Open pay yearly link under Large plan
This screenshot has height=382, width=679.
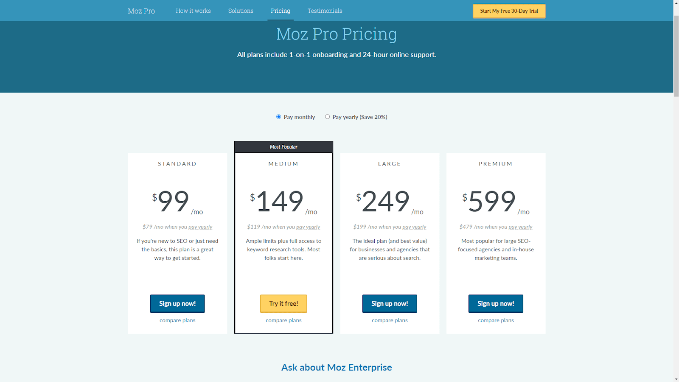[414, 227]
